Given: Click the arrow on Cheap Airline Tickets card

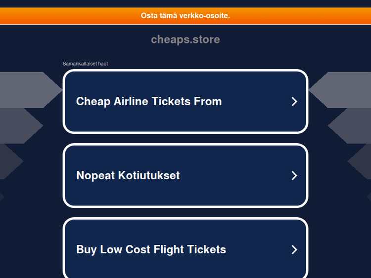Looking at the screenshot, I should pyautogui.click(x=294, y=102).
